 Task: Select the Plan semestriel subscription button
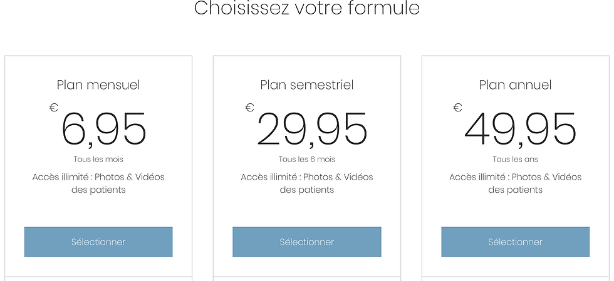coord(307,242)
